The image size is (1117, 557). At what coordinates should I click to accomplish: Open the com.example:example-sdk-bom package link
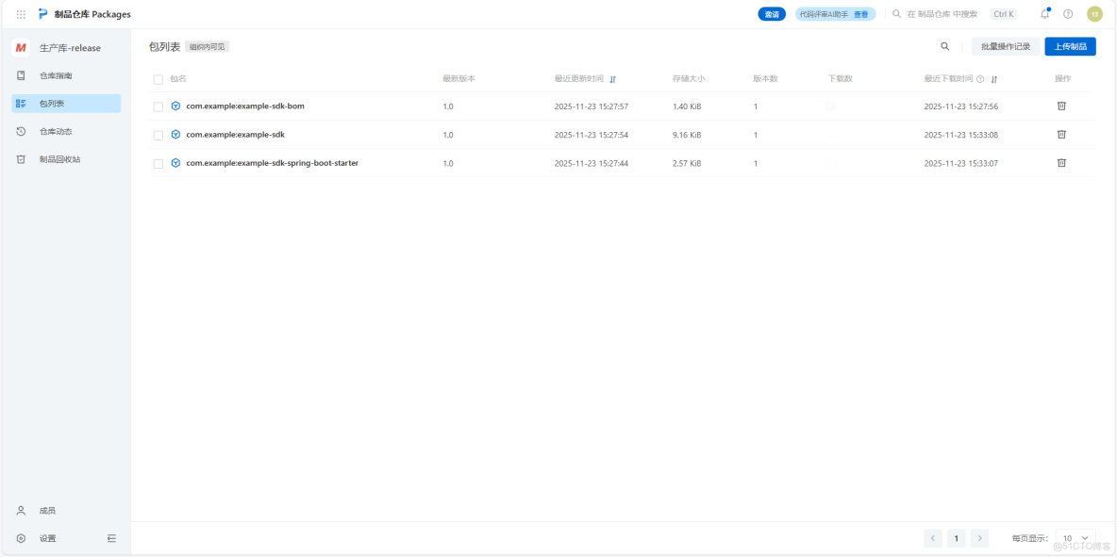[245, 106]
